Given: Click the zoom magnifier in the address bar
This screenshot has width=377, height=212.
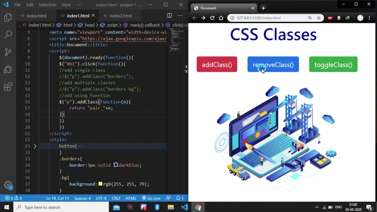Looking at the screenshot, I should [x=310, y=18].
